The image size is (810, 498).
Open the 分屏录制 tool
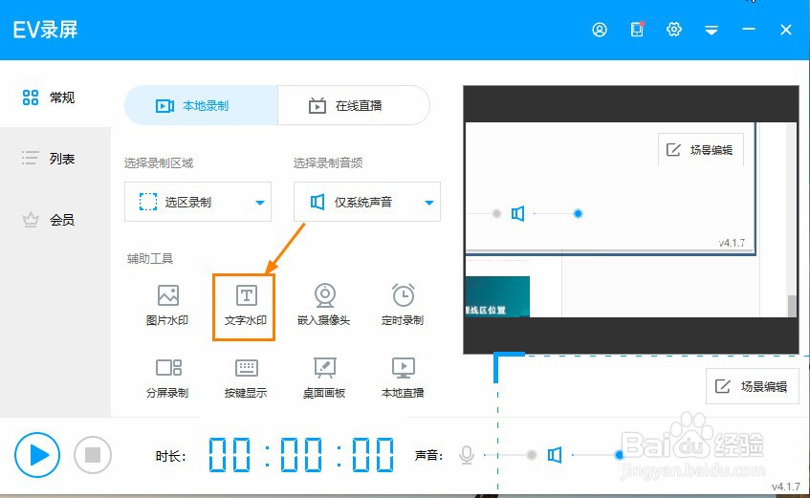coord(167,379)
